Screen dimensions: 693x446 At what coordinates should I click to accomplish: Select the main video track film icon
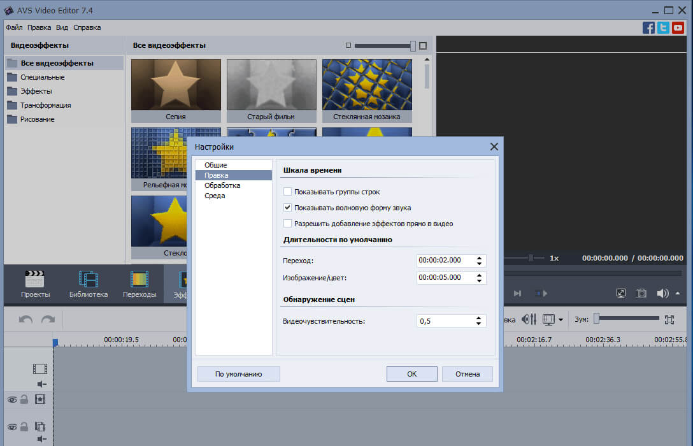point(39,369)
